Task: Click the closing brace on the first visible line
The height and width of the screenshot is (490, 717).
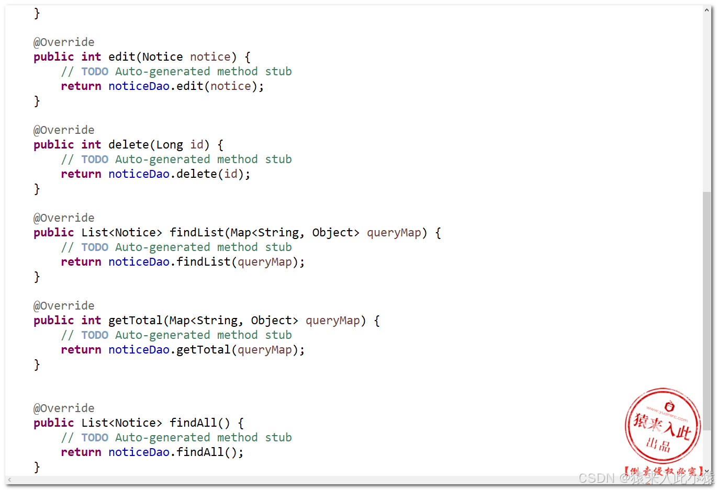Action: point(37,13)
